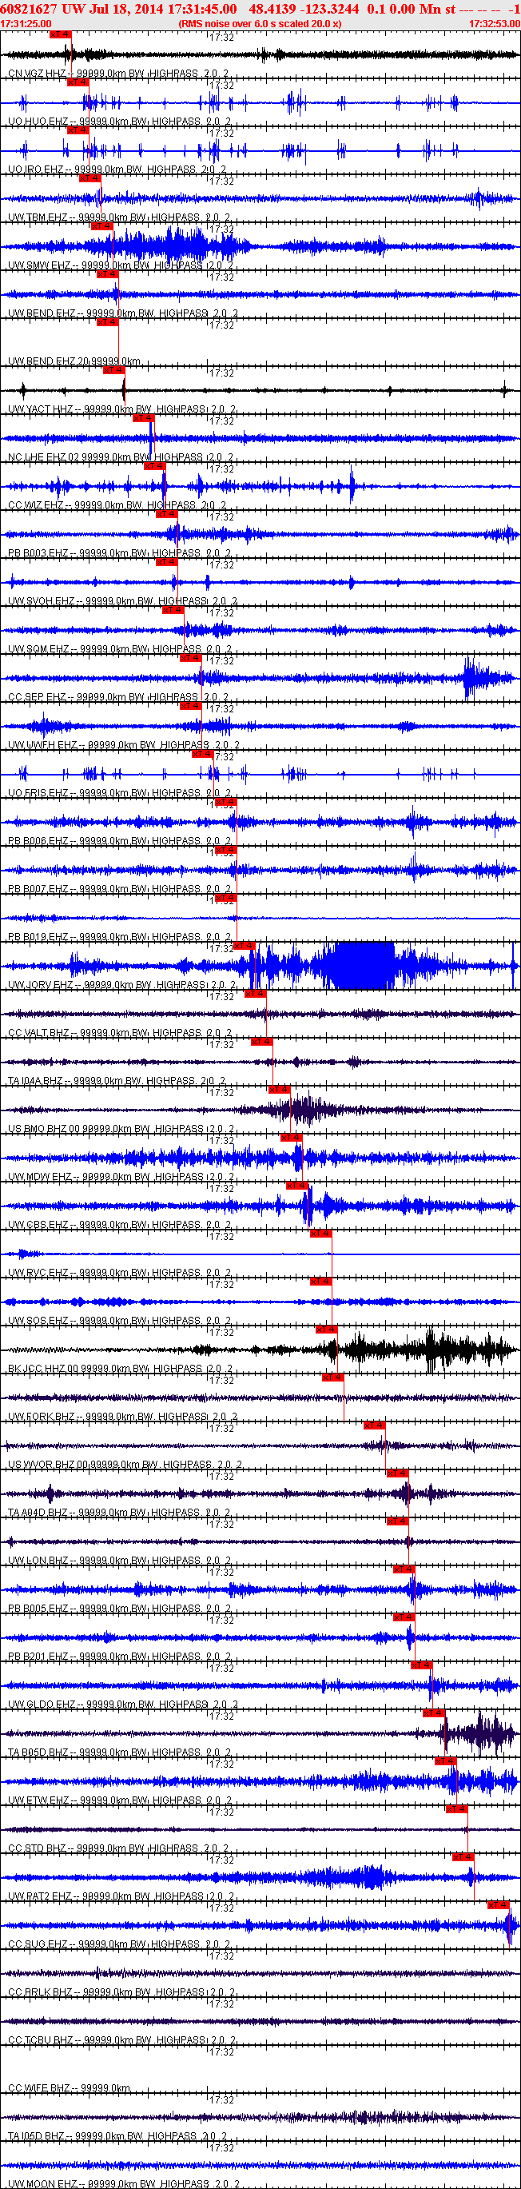The image size is (521, 2189).
Task: Select the pick flag on PB B003 EHZ trace
Action: point(165,513)
